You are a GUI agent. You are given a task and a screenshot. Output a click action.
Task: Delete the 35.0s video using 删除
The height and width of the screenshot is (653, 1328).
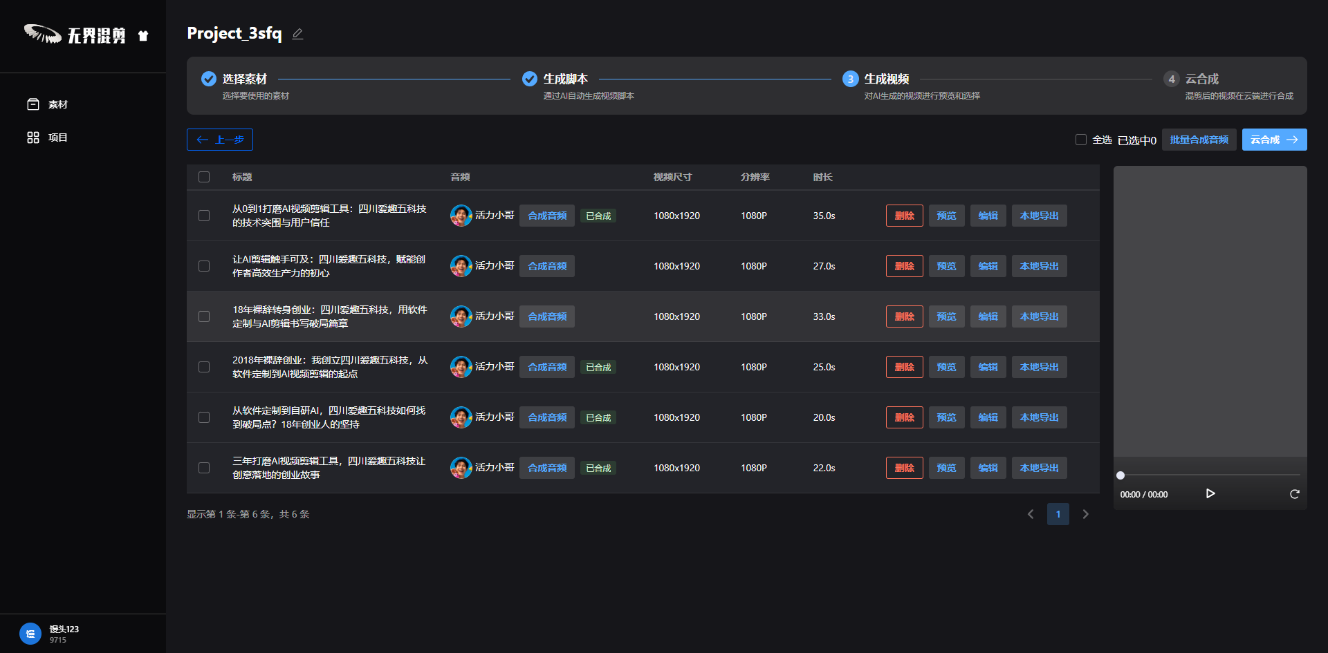coord(904,216)
